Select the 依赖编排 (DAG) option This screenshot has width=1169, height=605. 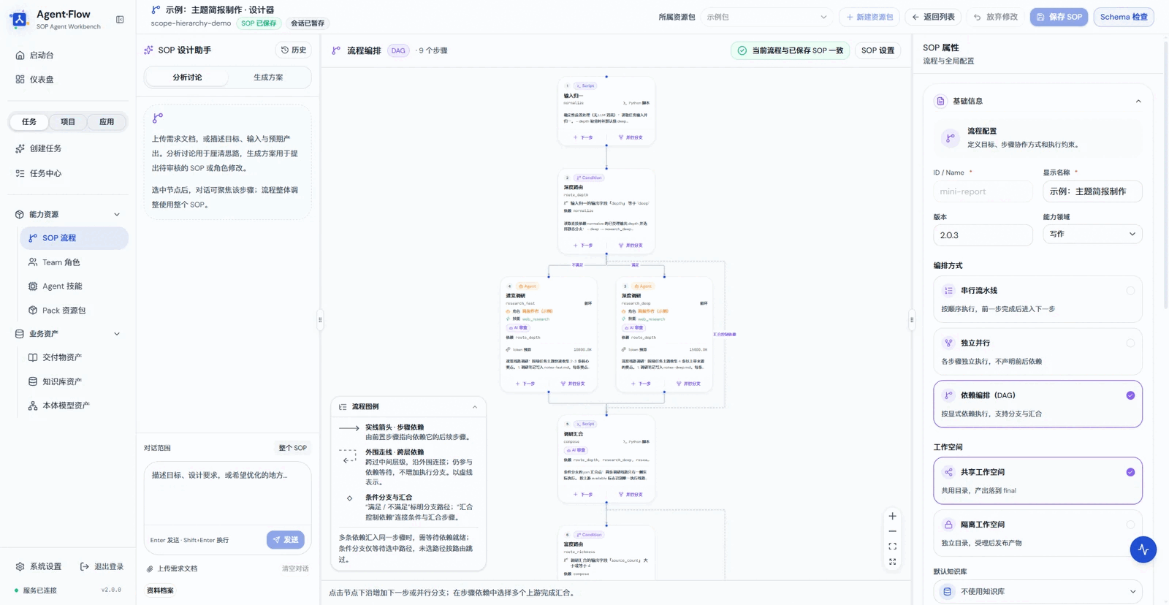pos(1037,404)
